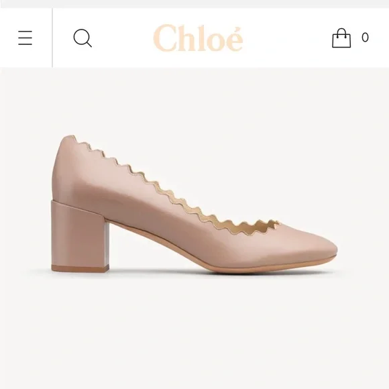The image size is (389, 389).
Task: Click the magnifying glass search icon
Action: [x=82, y=38]
